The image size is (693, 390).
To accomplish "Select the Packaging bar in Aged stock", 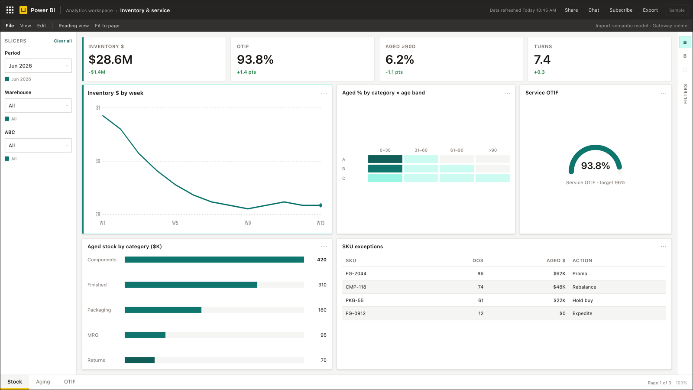I will click(x=163, y=310).
